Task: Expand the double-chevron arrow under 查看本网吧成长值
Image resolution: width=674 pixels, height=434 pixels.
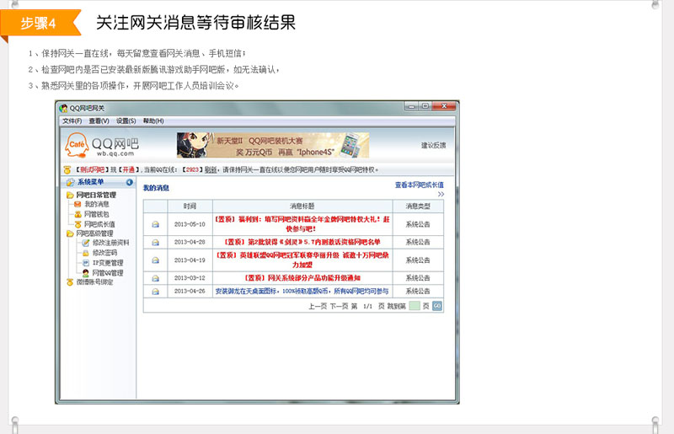Action: [440, 194]
